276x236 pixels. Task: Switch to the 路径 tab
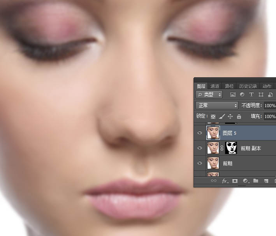click(x=229, y=86)
